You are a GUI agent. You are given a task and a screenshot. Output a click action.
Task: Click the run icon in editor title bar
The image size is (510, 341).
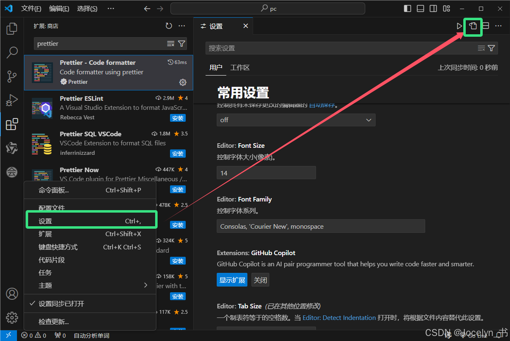[x=459, y=26]
